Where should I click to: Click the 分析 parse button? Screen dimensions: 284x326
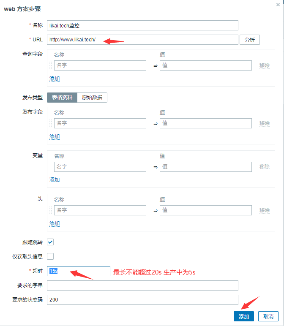tap(250, 40)
